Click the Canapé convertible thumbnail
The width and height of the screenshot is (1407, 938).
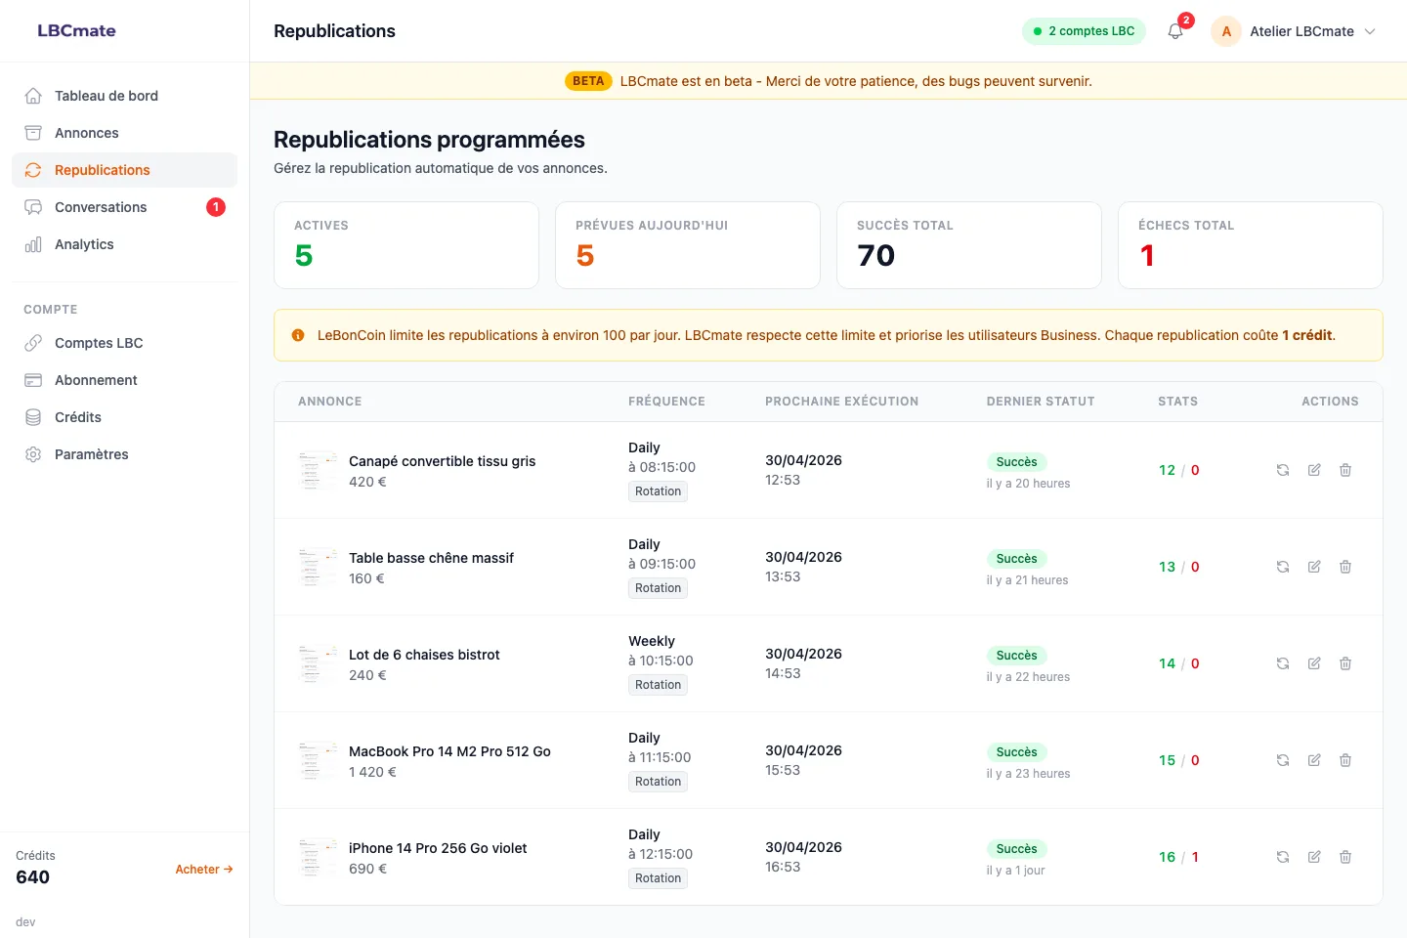pyautogui.click(x=318, y=470)
